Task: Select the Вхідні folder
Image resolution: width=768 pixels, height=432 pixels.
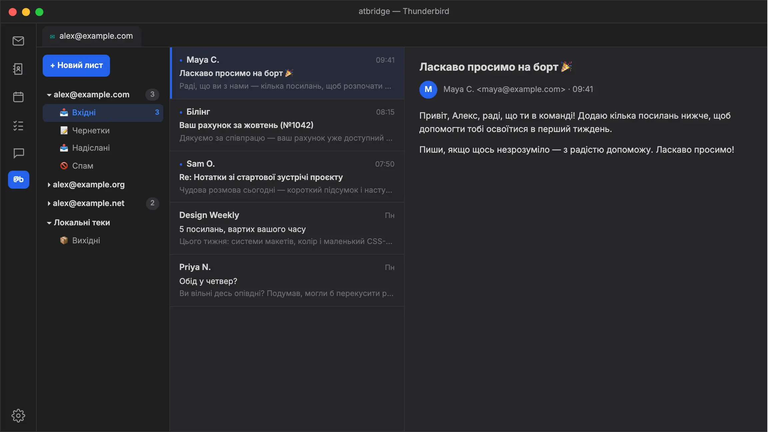Action: pos(103,113)
